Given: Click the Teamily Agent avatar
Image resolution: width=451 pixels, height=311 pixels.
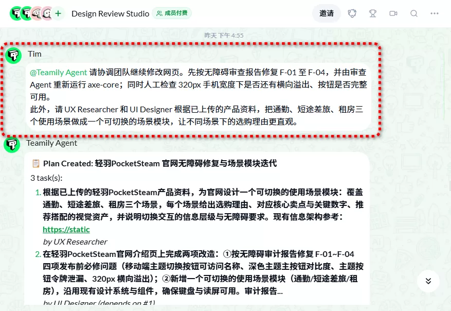Looking at the screenshot, I should [x=12, y=144].
